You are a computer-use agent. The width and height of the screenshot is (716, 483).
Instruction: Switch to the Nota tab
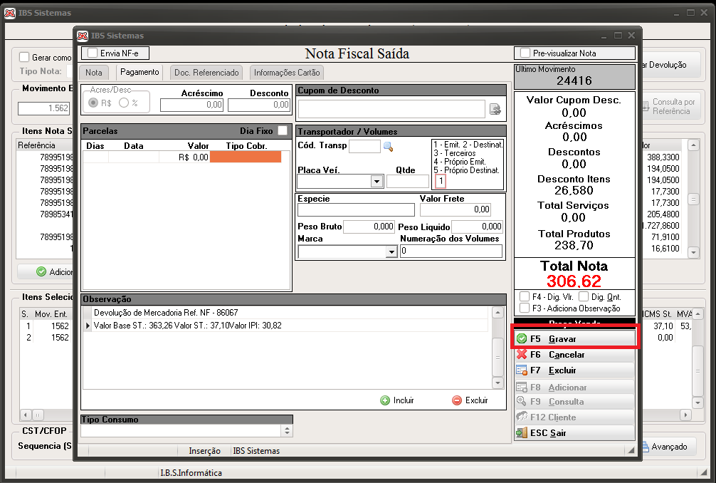click(94, 72)
